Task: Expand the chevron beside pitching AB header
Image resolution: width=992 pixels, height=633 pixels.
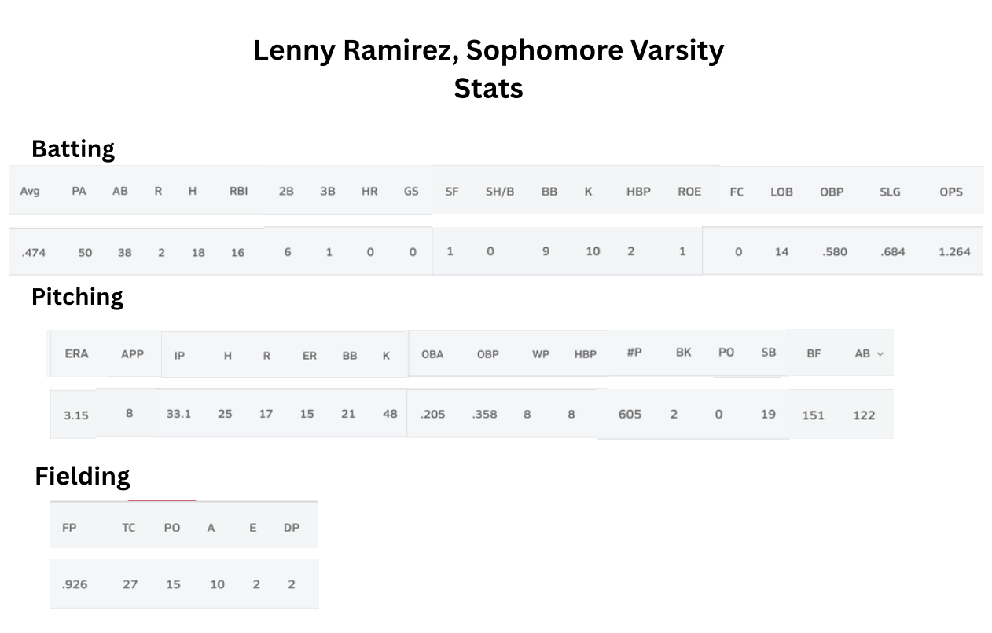Action: tap(880, 354)
